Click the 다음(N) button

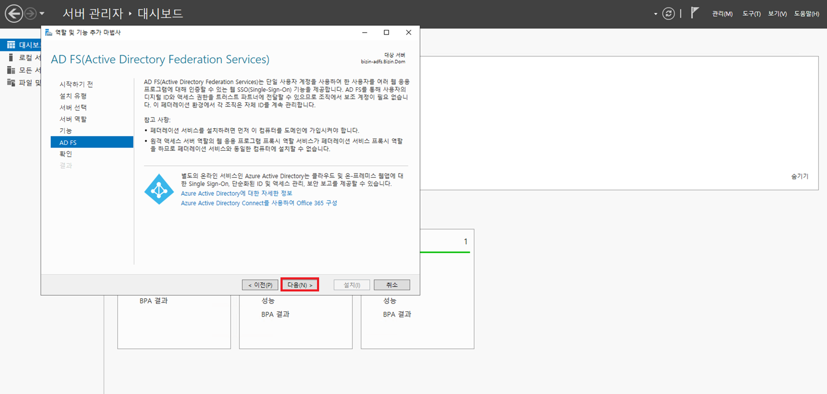coord(300,285)
